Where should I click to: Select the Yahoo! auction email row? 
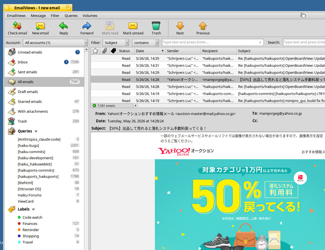tap(208, 79)
